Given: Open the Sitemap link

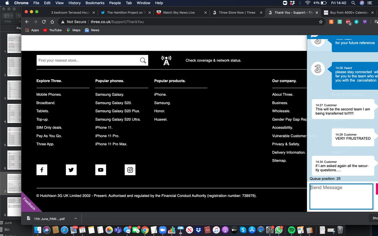Looking at the screenshot, I should [x=279, y=160].
